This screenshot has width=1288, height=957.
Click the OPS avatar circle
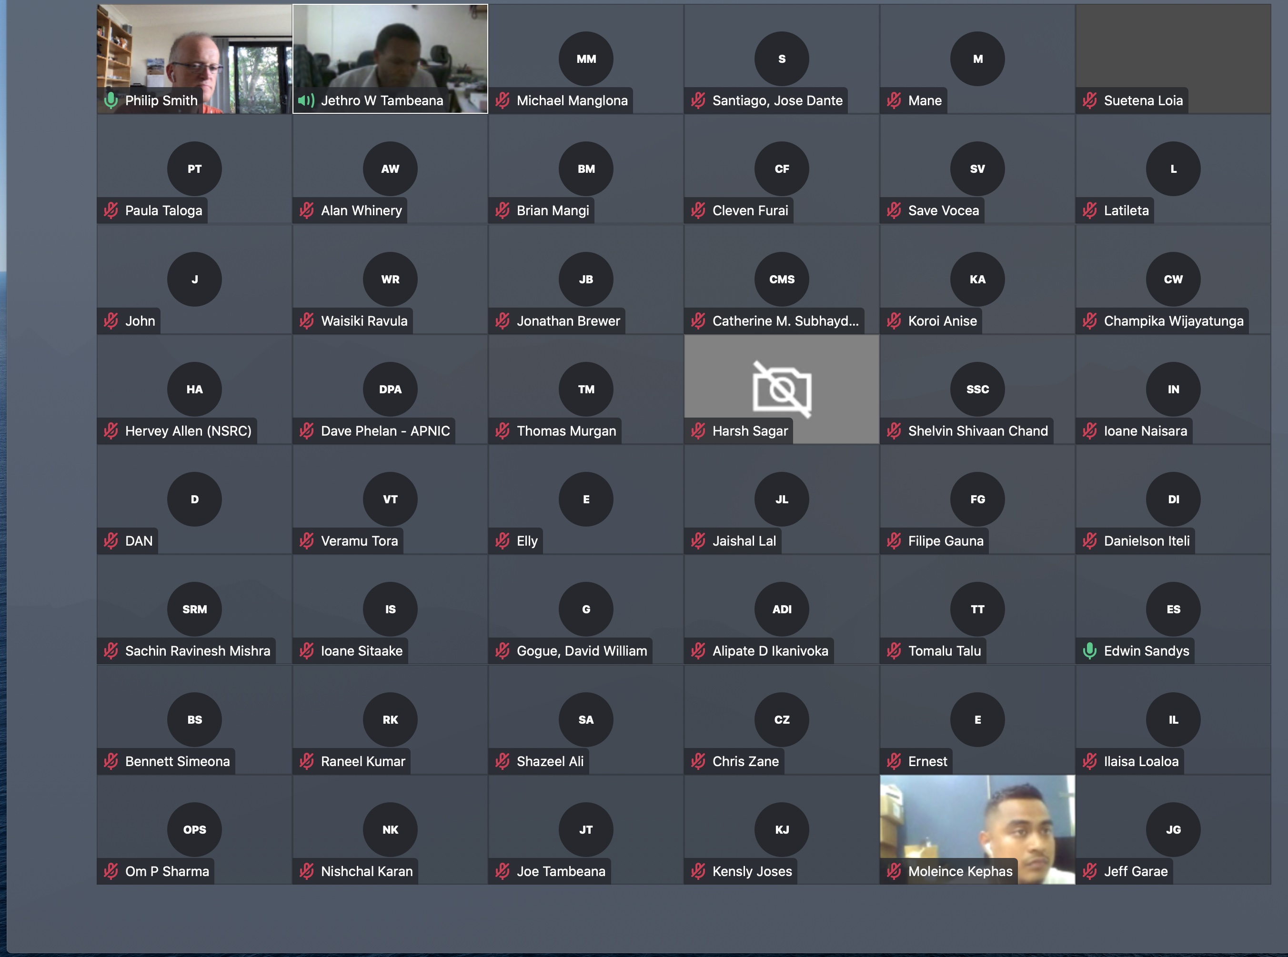194,829
